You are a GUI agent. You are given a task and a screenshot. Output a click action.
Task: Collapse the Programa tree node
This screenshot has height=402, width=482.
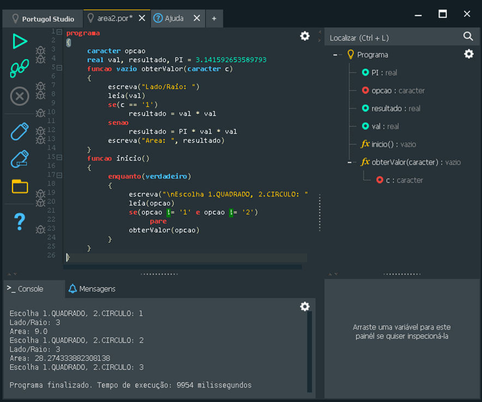click(335, 55)
